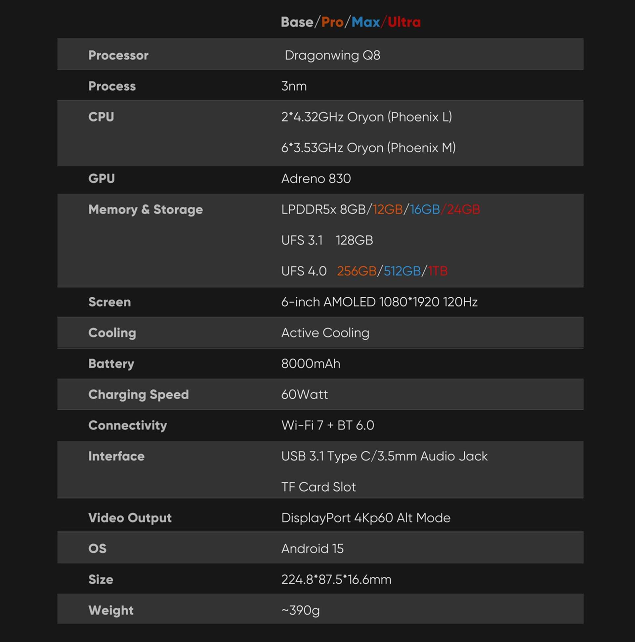Image resolution: width=635 pixels, height=642 pixels.
Task: Click the Charging Speed row label
Action: [139, 394]
